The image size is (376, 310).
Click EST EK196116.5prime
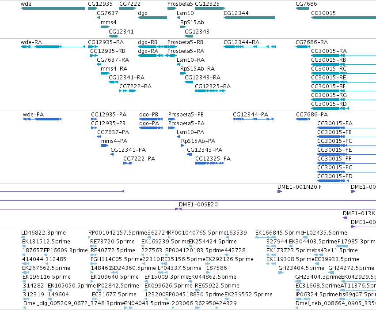pos(46,277)
